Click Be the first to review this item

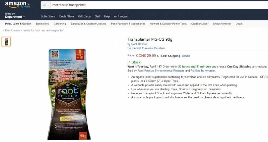146,48
